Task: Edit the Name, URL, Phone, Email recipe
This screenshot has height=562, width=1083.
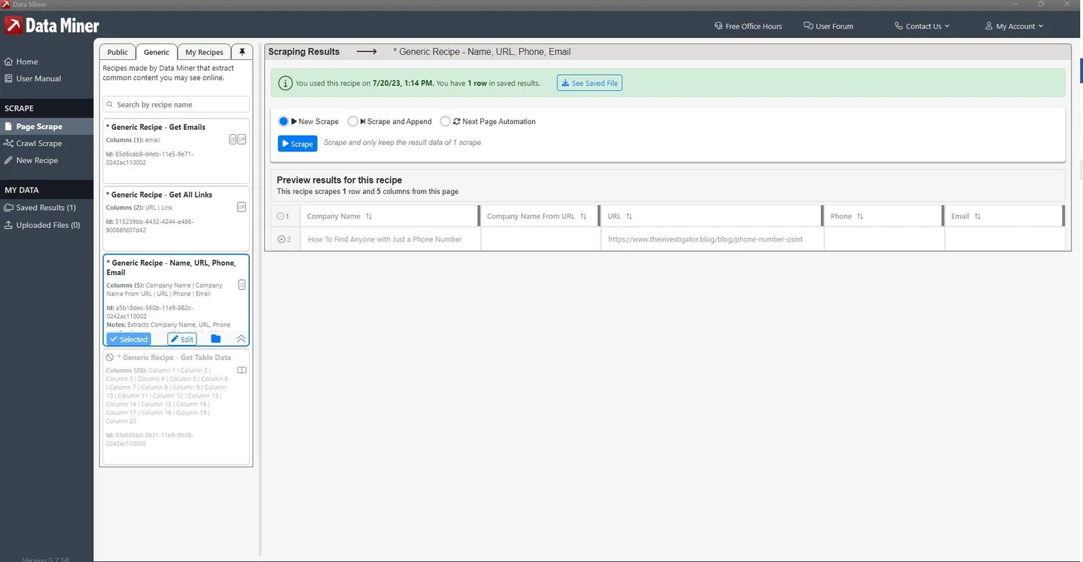Action: (182, 338)
